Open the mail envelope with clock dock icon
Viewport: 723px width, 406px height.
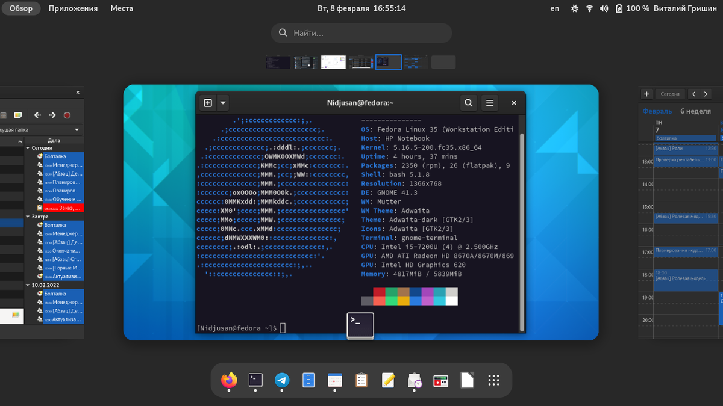coord(415,380)
